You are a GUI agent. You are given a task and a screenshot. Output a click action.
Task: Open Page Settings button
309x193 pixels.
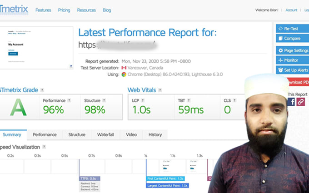[x=293, y=50]
